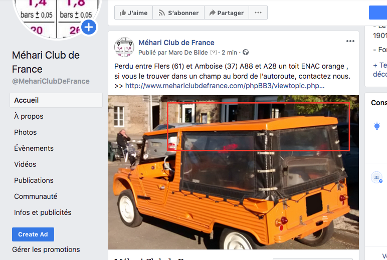Open the post options three-dots menu
This screenshot has height=260, width=387.
(350, 41)
